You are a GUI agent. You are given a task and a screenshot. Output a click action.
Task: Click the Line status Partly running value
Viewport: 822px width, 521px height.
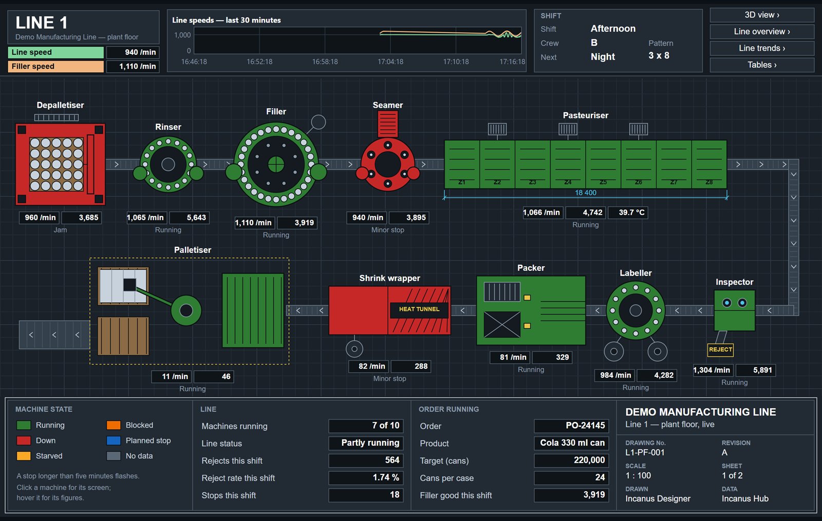pyautogui.click(x=366, y=443)
